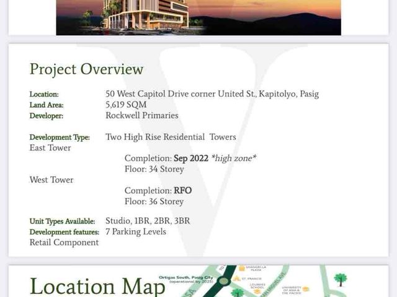The width and height of the screenshot is (397, 297).
Task: Click the Land Area: label
Action: [47, 105]
